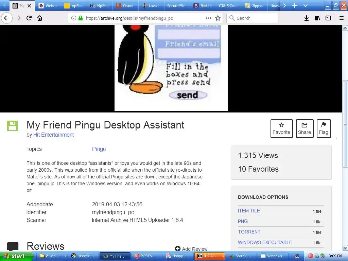Open the Hit Entertainment creator link
The image size is (348, 261).
pyautogui.click(x=53, y=135)
